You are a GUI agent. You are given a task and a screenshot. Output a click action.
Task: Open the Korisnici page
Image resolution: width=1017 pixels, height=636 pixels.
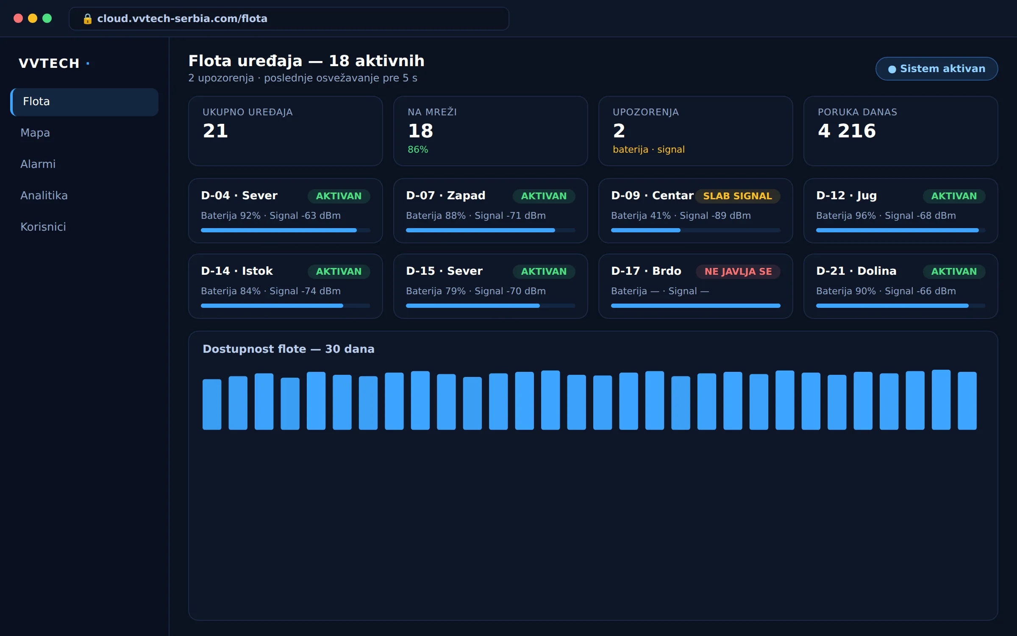click(84, 227)
